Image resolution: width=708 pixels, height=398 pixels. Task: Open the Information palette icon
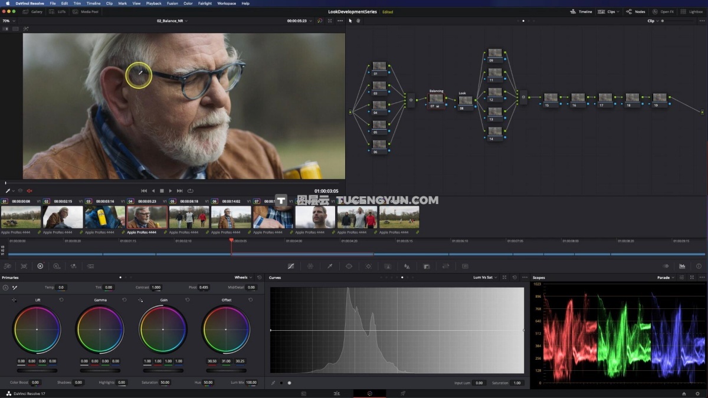pos(699,266)
